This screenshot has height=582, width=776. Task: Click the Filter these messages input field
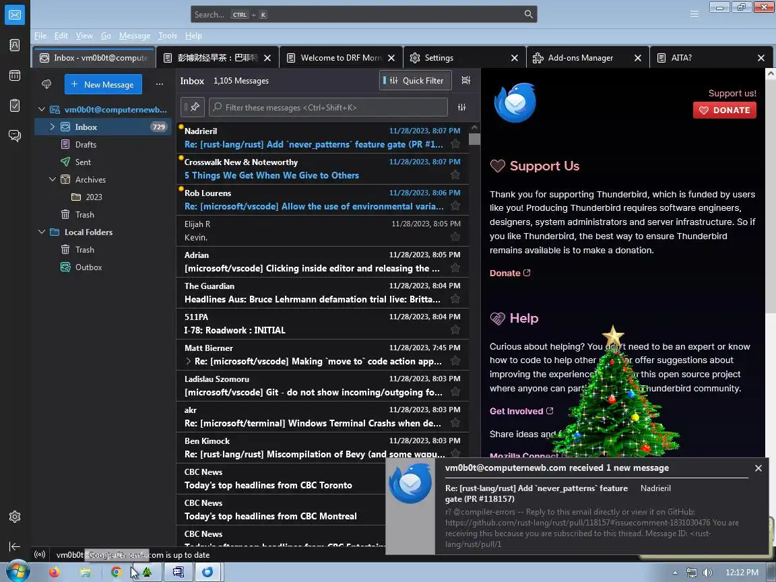[328, 107]
